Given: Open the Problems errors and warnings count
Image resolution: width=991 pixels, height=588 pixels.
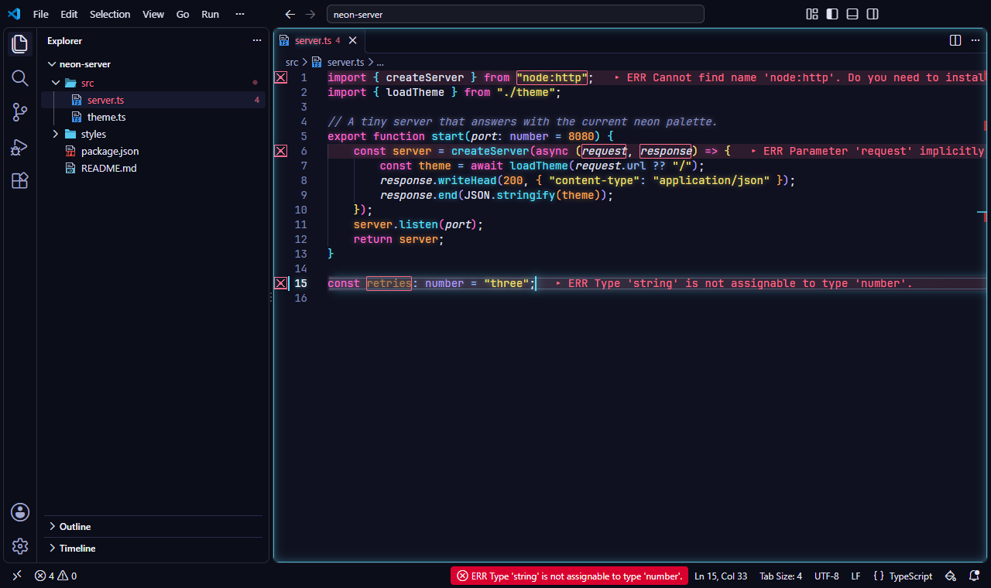Looking at the screenshot, I should point(56,576).
